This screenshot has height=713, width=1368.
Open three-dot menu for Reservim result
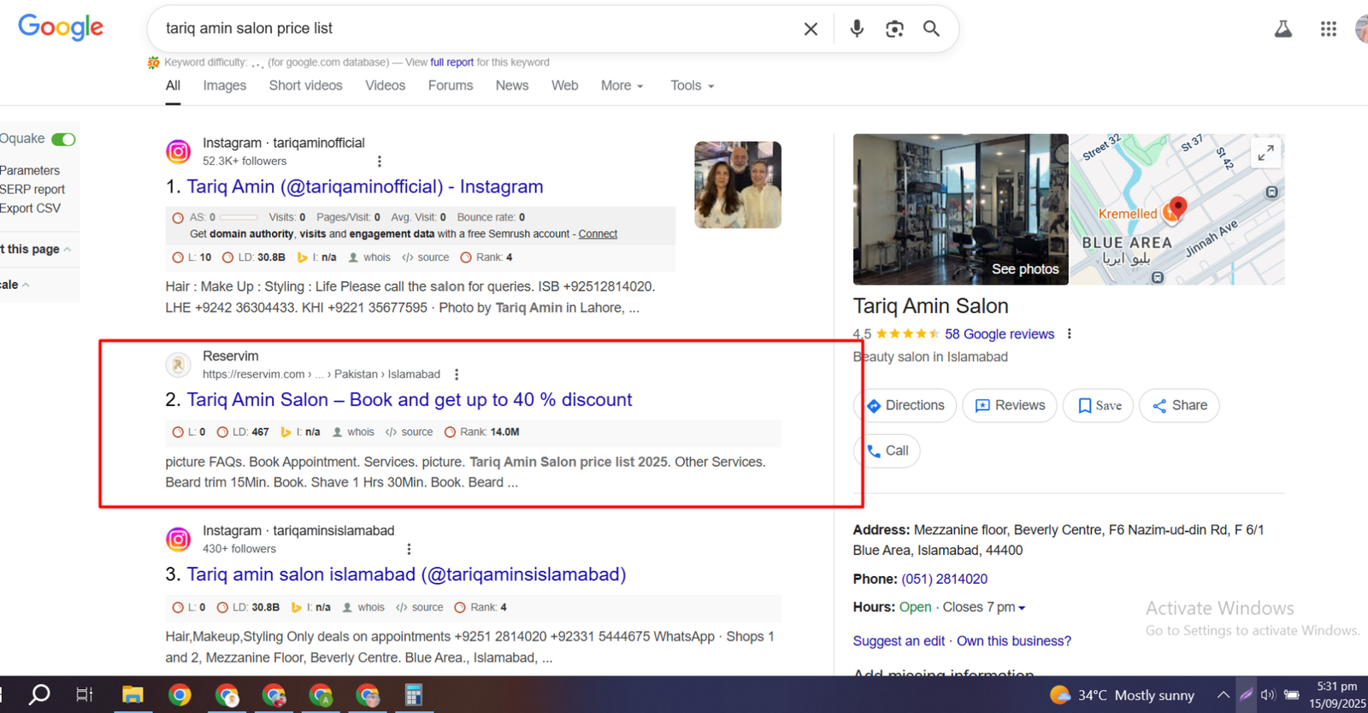point(457,374)
